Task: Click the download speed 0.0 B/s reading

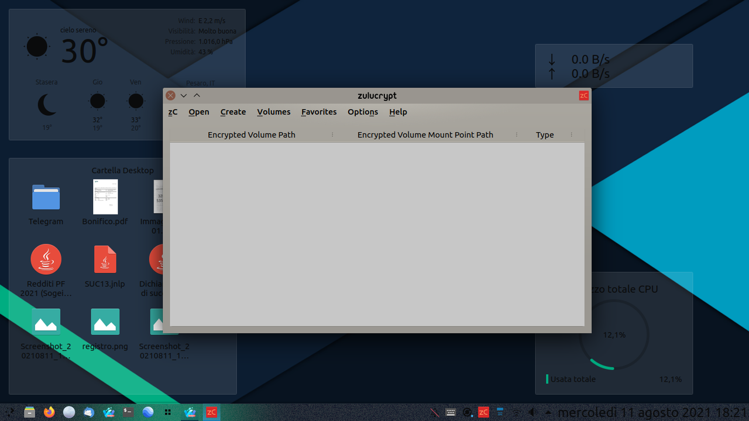Action: coord(590,60)
